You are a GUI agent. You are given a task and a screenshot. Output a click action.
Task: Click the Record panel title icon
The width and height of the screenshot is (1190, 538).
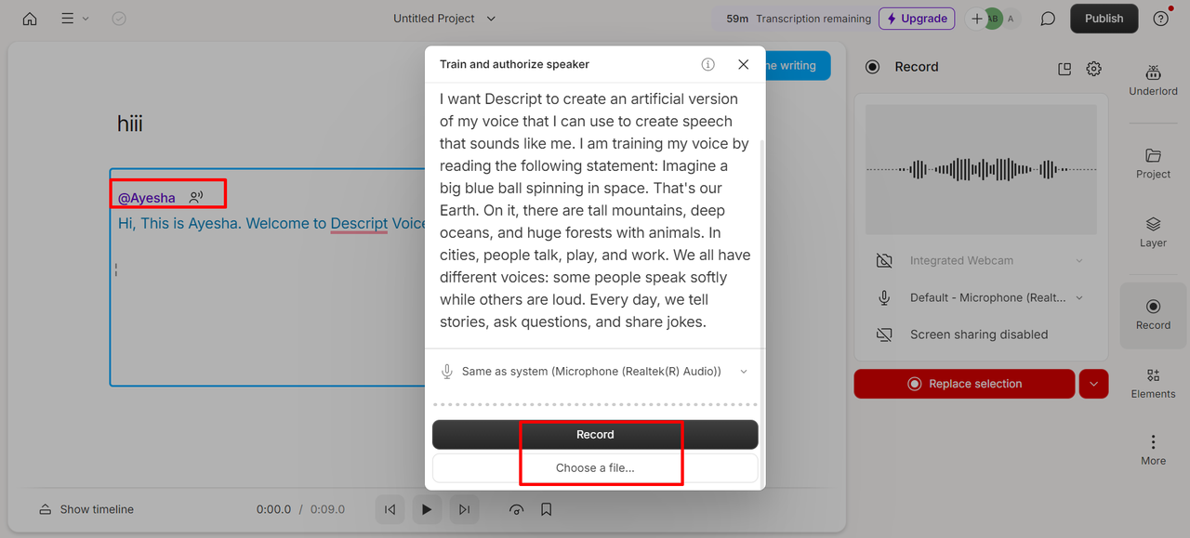872,67
